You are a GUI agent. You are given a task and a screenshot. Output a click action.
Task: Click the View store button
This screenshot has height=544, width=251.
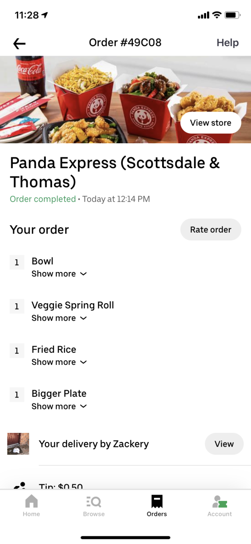pos(211,123)
